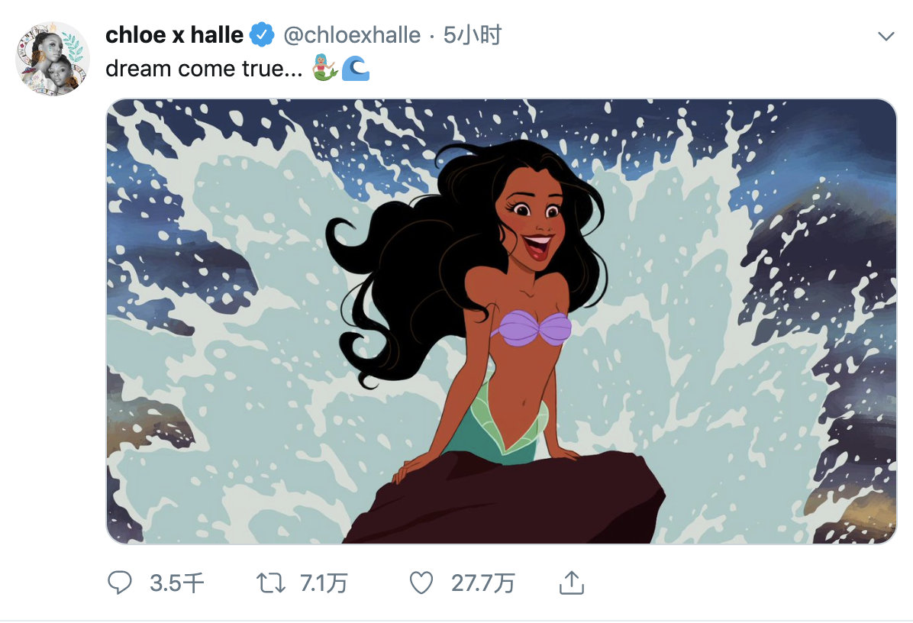This screenshot has height=623, width=913.
Task: Click the share upload icon
Action: click(571, 584)
